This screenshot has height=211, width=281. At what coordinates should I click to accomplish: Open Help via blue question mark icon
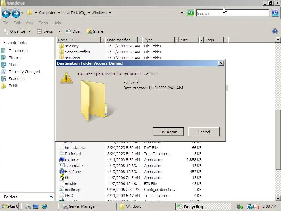click(x=275, y=31)
